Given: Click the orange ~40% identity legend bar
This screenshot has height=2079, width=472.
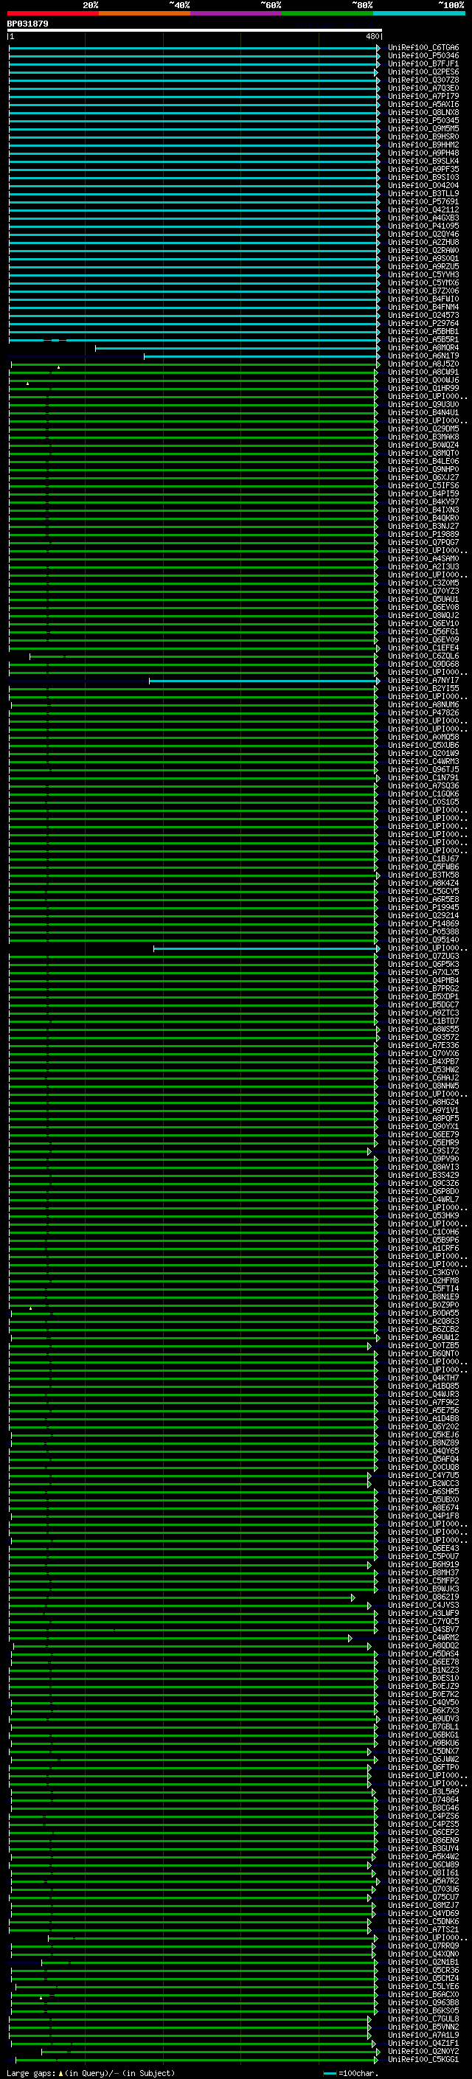Looking at the screenshot, I should pos(145,14).
